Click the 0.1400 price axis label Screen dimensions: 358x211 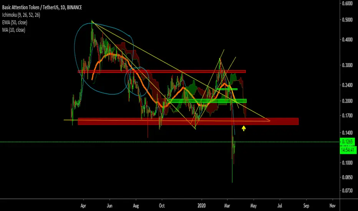click(347, 133)
